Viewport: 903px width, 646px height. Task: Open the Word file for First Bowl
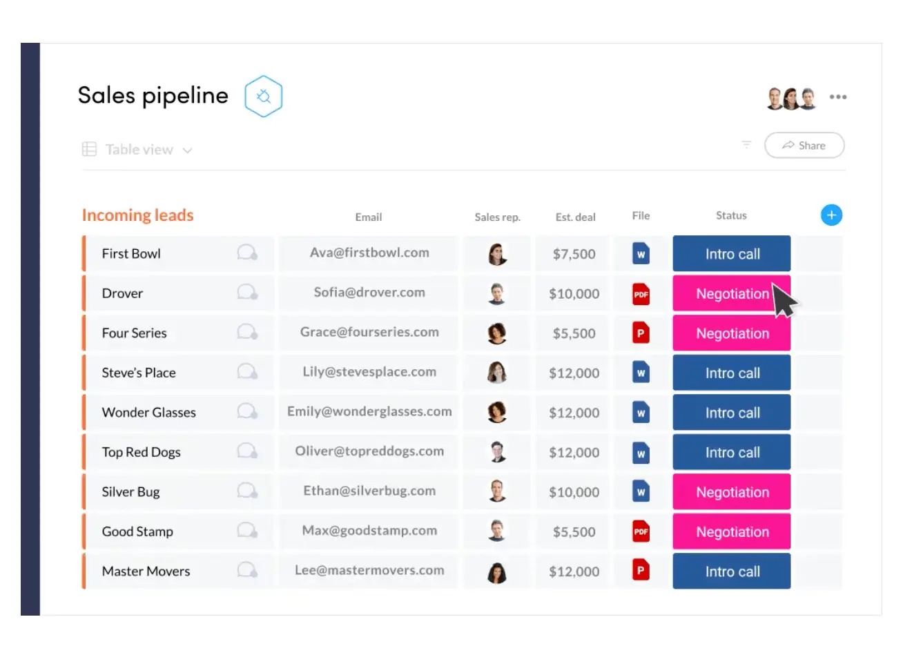tap(641, 254)
